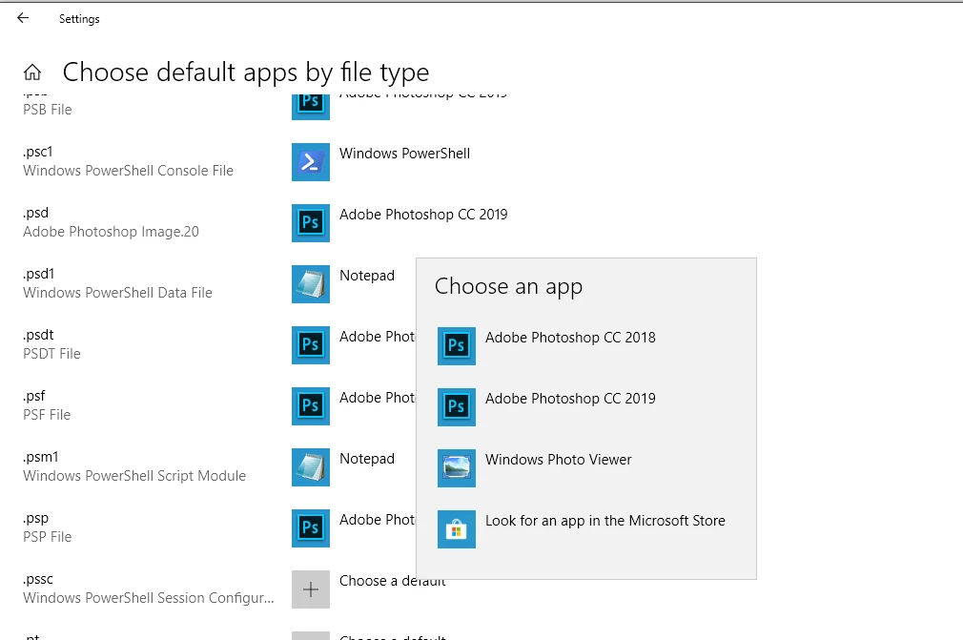
Task: Click the .pssc extension label
Action: pos(38,579)
